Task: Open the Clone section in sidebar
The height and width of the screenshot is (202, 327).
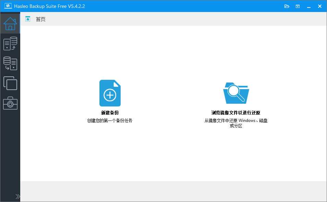Action: coord(10,83)
